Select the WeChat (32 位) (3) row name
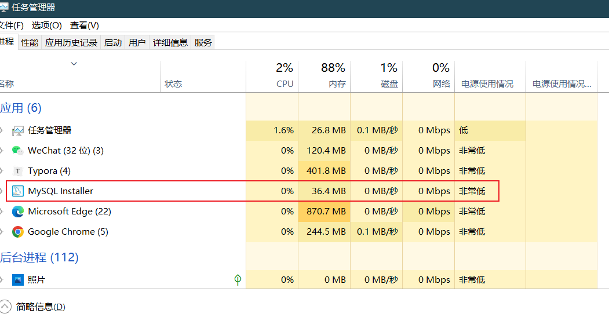The height and width of the screenshot is (317, 609). 65,151
